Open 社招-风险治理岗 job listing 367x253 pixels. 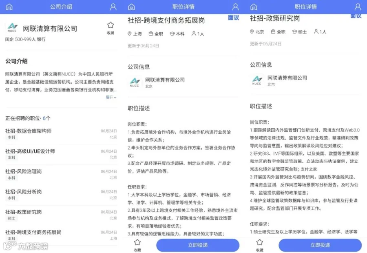pos(61,174)
